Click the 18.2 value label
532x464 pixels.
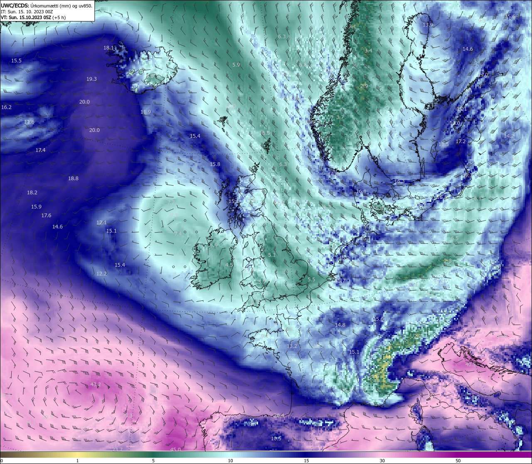tap(32, 193)
